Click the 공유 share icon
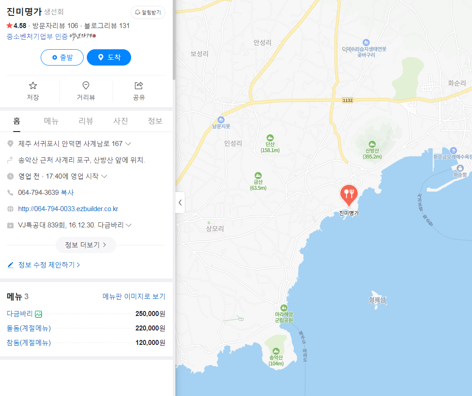472x396 pixels. [138, 85]
